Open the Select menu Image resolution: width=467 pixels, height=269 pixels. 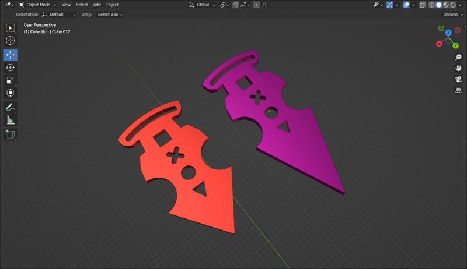(x=82, y=5)
